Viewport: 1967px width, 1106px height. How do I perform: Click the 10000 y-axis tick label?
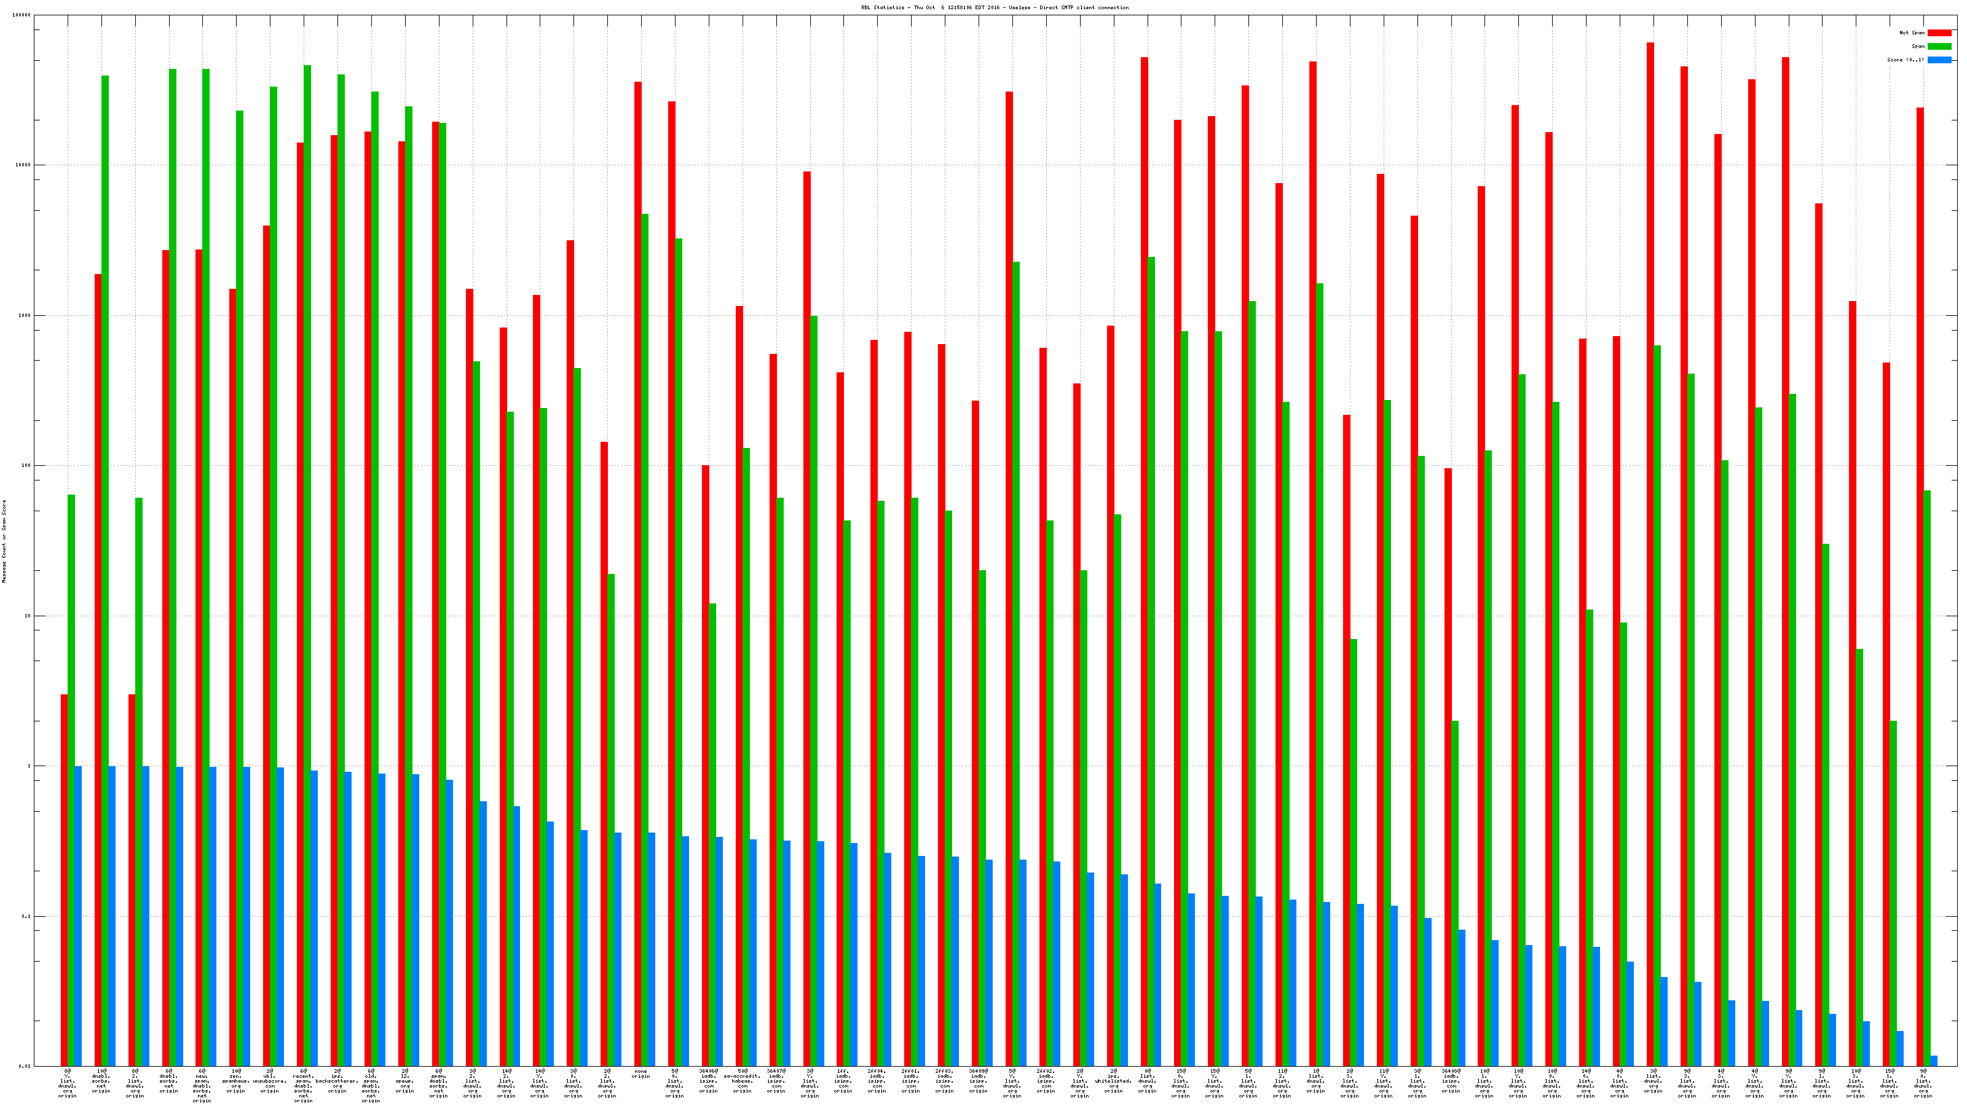tap(24, 166)
